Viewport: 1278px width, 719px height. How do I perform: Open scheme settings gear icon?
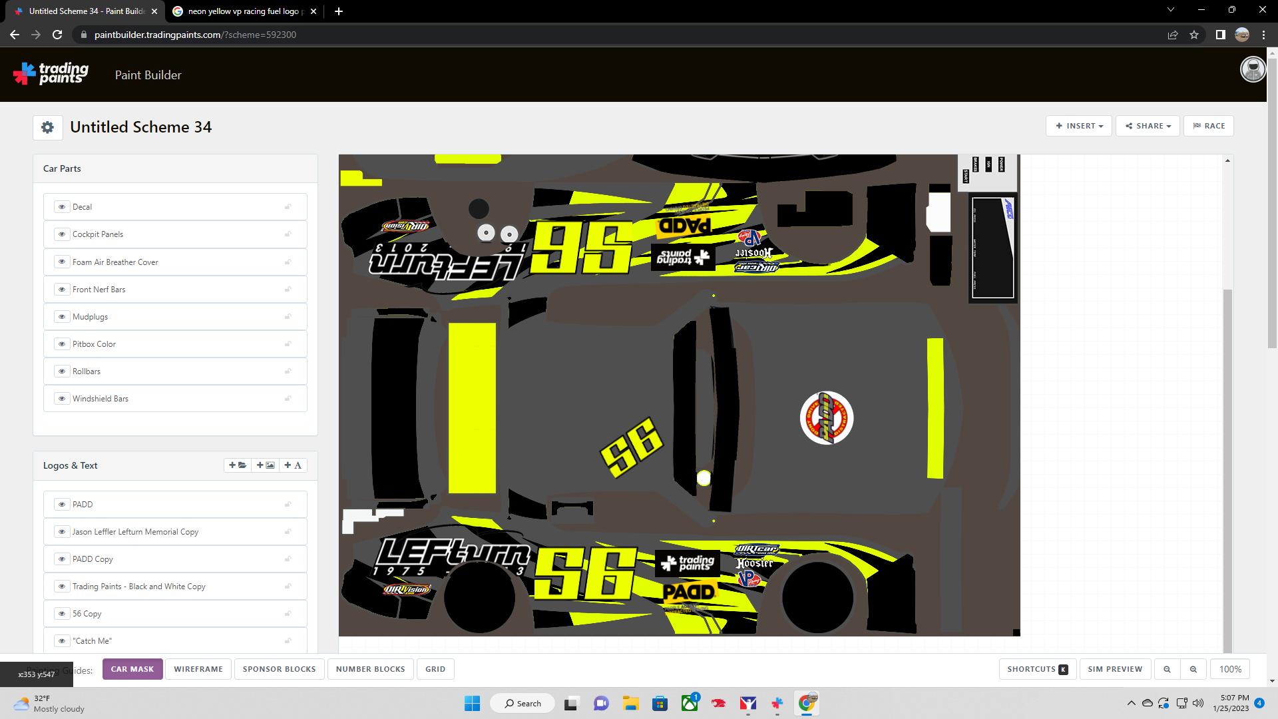tap(47, 127)
